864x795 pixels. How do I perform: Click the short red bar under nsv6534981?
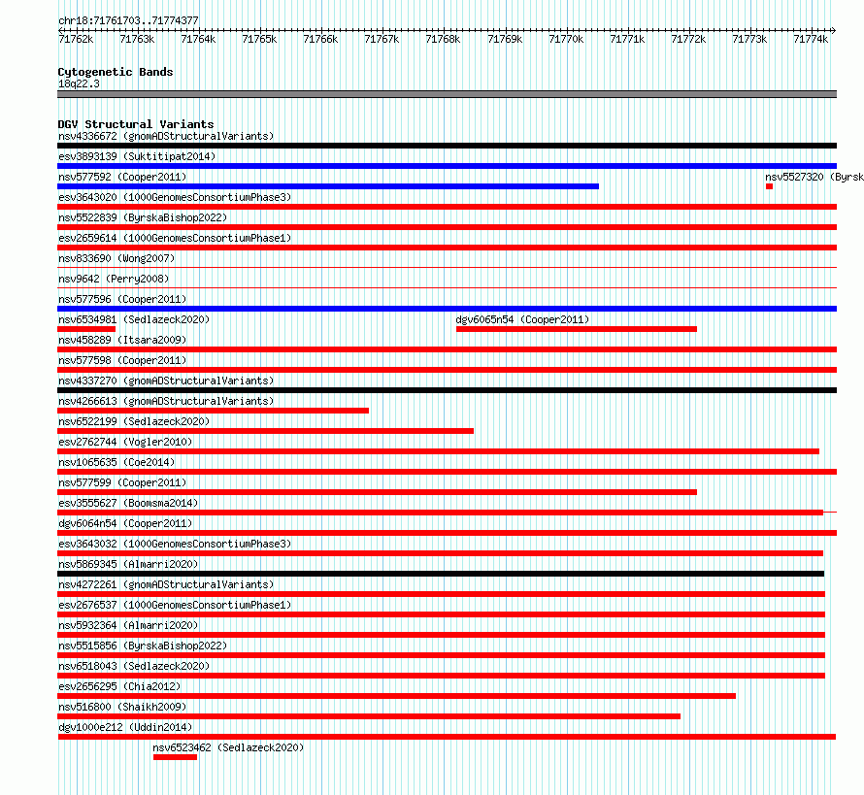[86, 329]
